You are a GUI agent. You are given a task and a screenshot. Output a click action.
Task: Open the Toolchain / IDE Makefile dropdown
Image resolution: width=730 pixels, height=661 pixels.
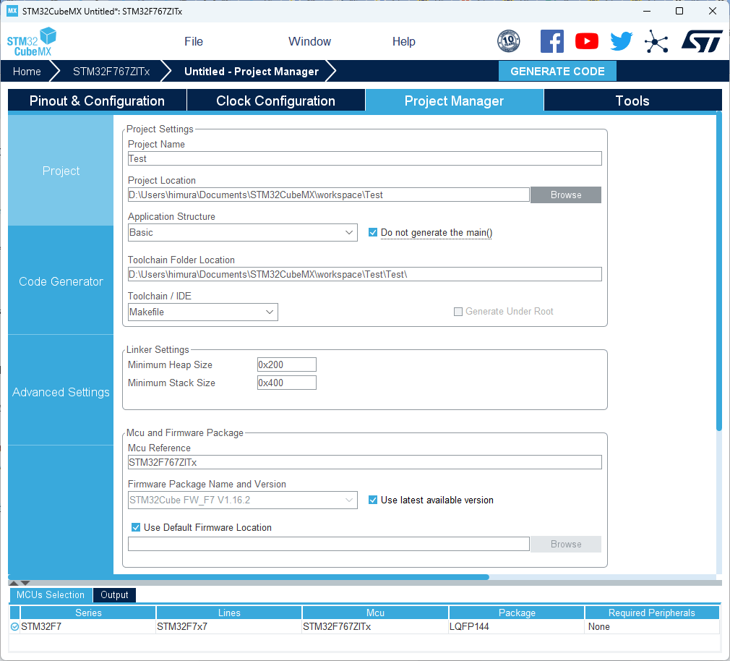pos(202,312)
